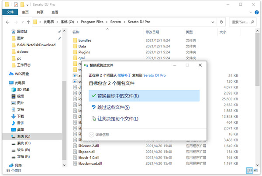
Task: Open 视频 library in navigation pane
Action: click(x=20, y=96)
